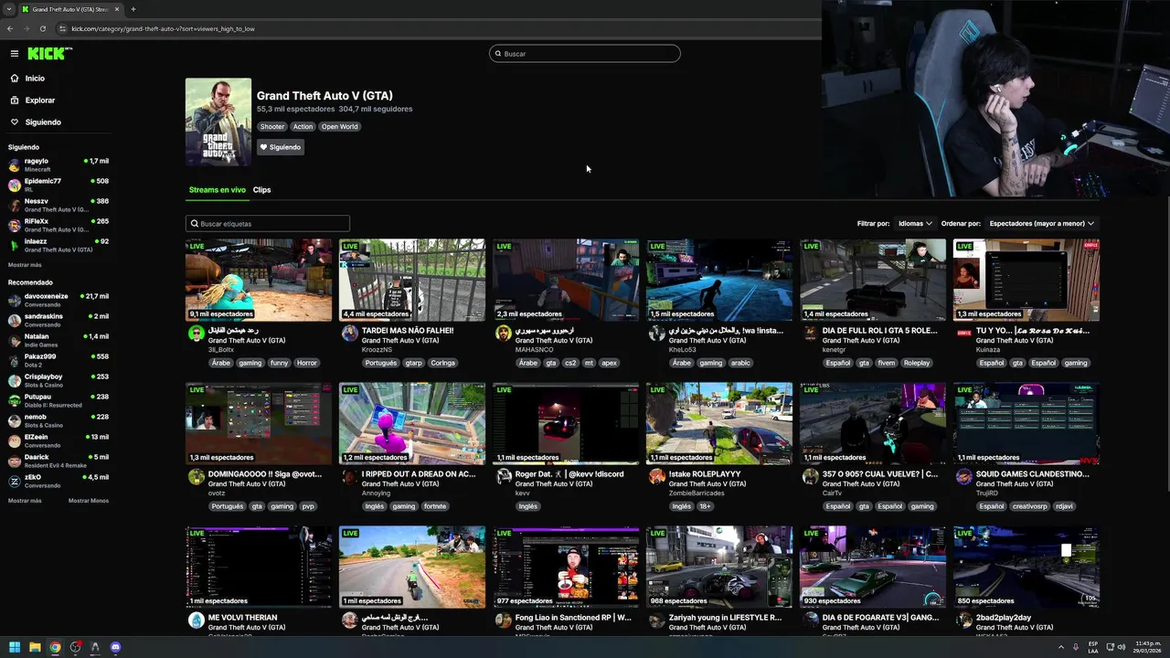Open KroozzNS streamer avatar
1170x658 pixels.
(x=349, y=334)
